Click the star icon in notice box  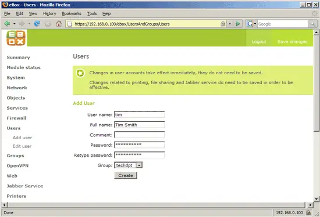click(x=80, y=73)
